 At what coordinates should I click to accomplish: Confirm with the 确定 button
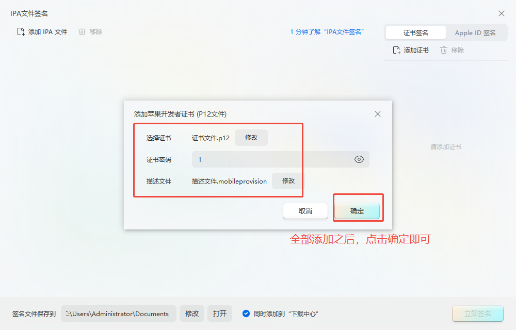357,211
